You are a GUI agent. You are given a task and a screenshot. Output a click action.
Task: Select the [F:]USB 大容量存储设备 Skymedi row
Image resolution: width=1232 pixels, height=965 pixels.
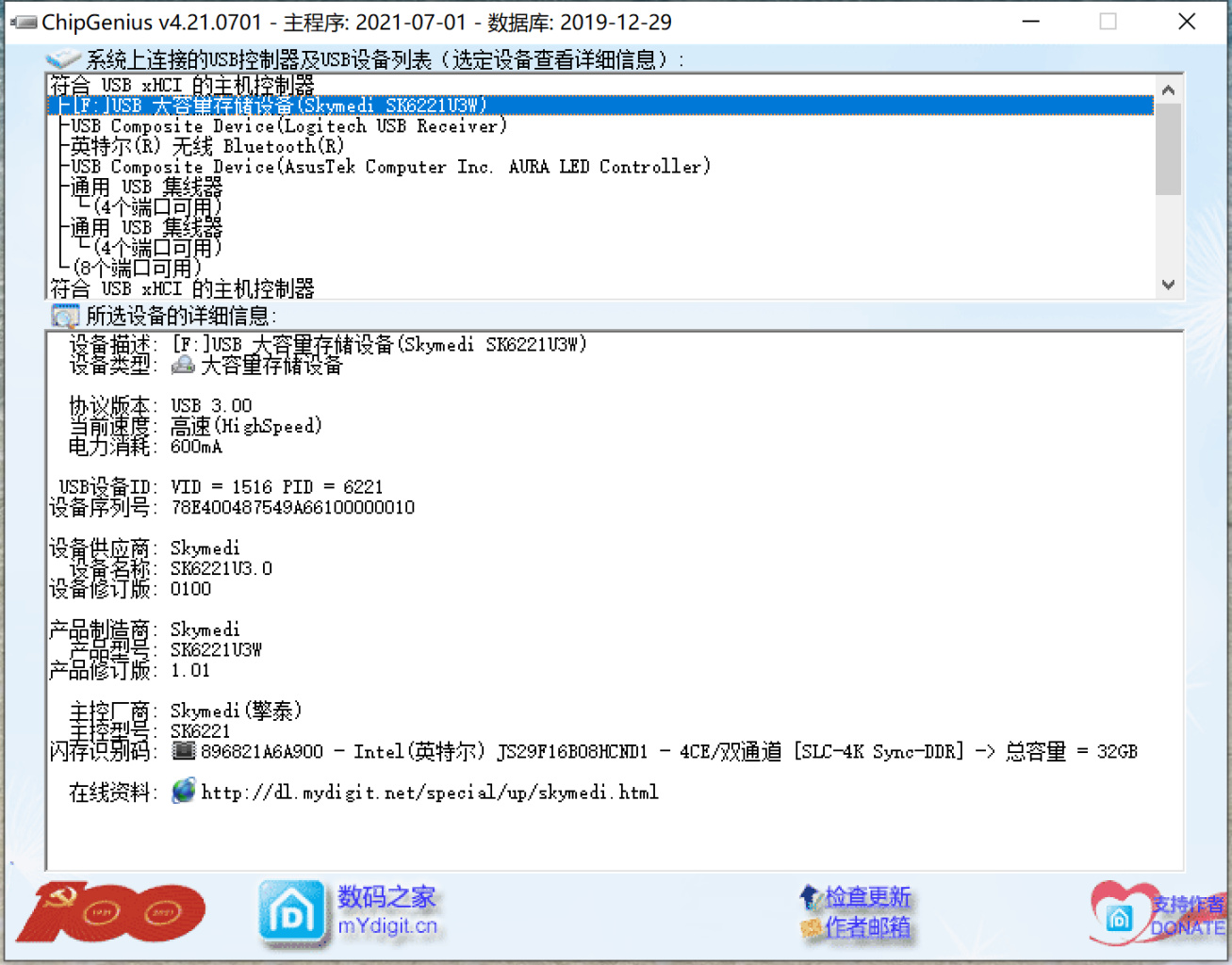[601, 106]
